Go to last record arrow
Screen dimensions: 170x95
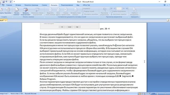(127, 8)
